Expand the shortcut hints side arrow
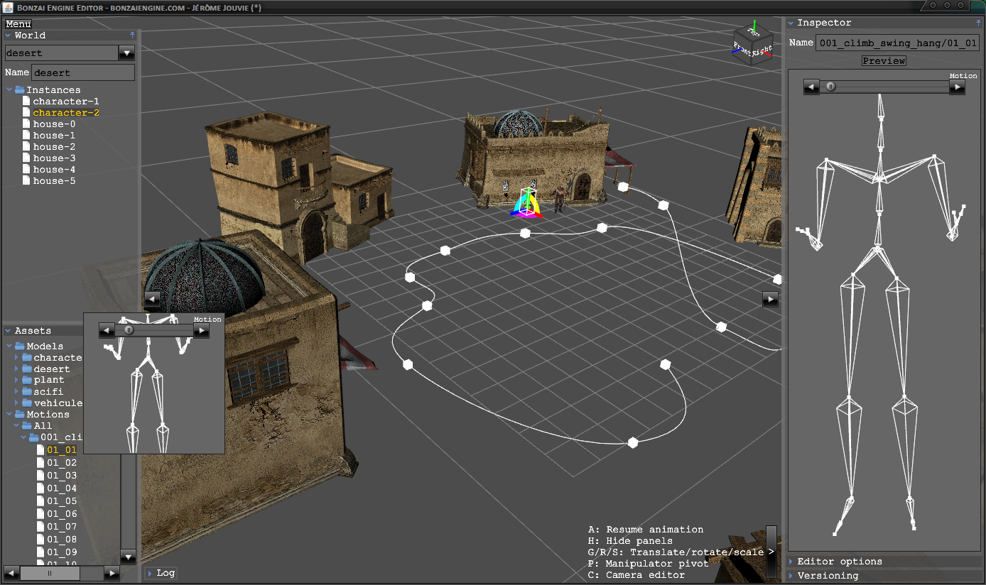 [771, 552]
